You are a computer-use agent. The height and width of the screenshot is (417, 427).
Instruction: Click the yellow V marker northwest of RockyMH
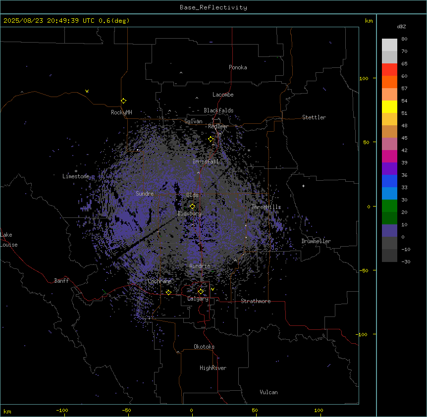point(87,91)
